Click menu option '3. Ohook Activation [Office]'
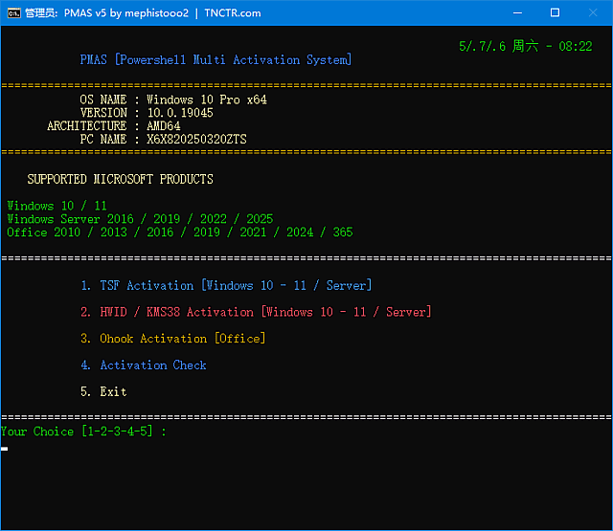This screenshot has height=531, width=613. (x=172, y=339)
